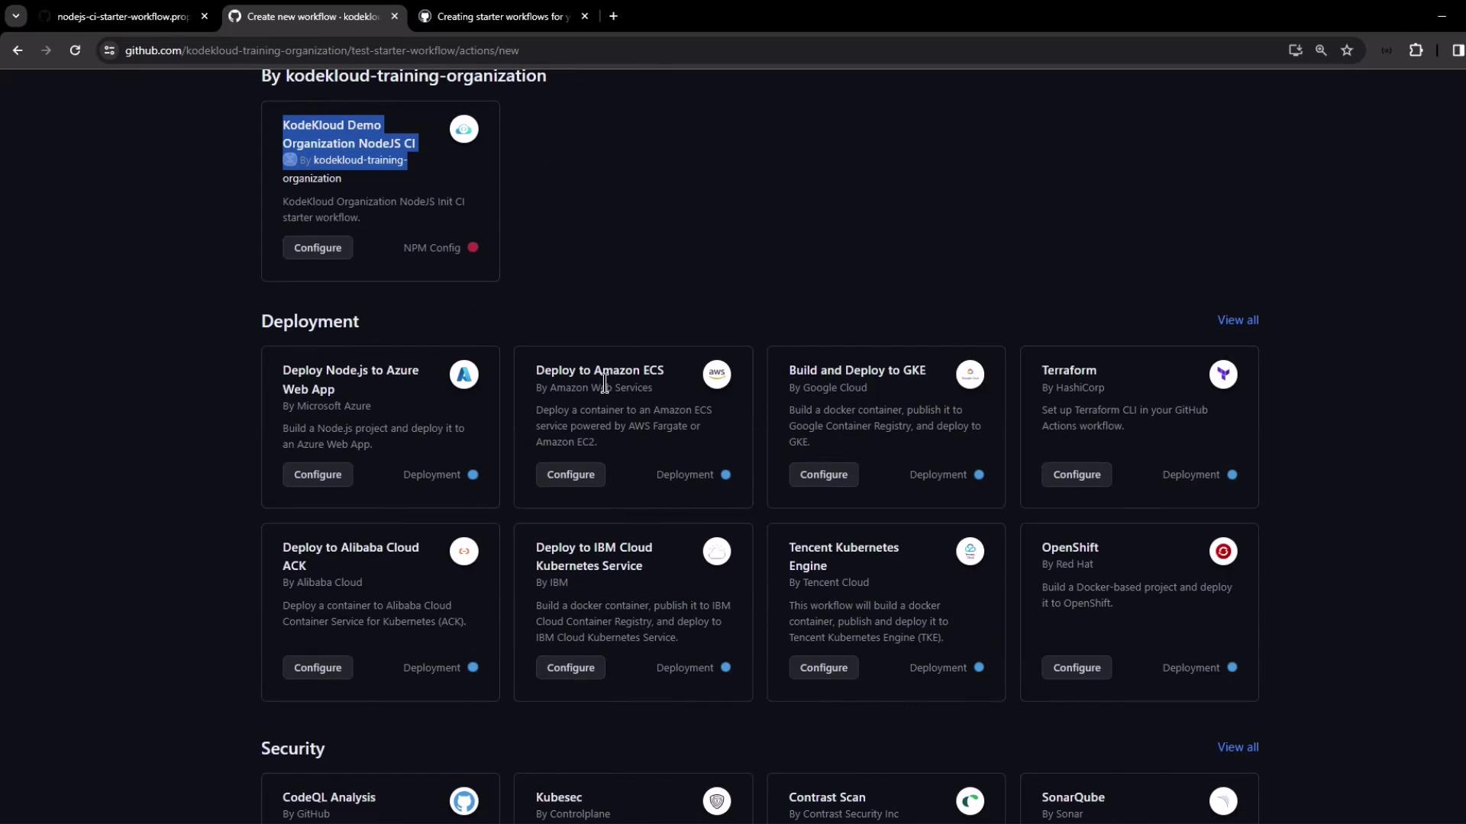Viewport: 1466px width, 824px height.
Task: Click the Kubesec shield icon
Action: pyautogui.click(x=716, y=801)
